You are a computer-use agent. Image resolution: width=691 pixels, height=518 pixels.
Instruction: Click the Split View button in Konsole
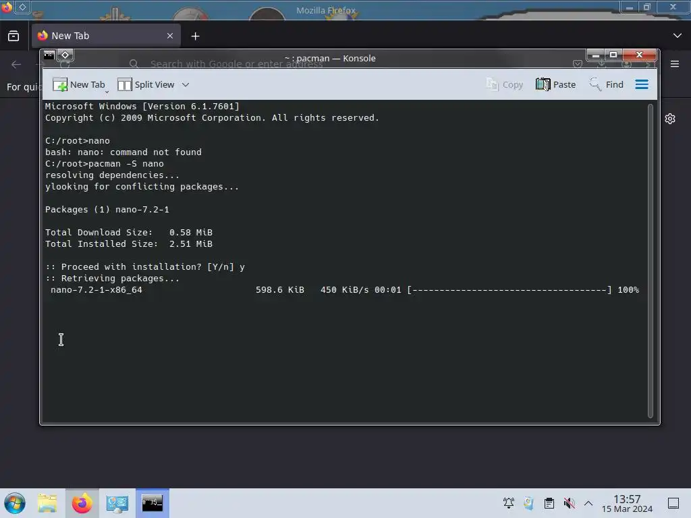pyautogui.click(x=146, y=84)
